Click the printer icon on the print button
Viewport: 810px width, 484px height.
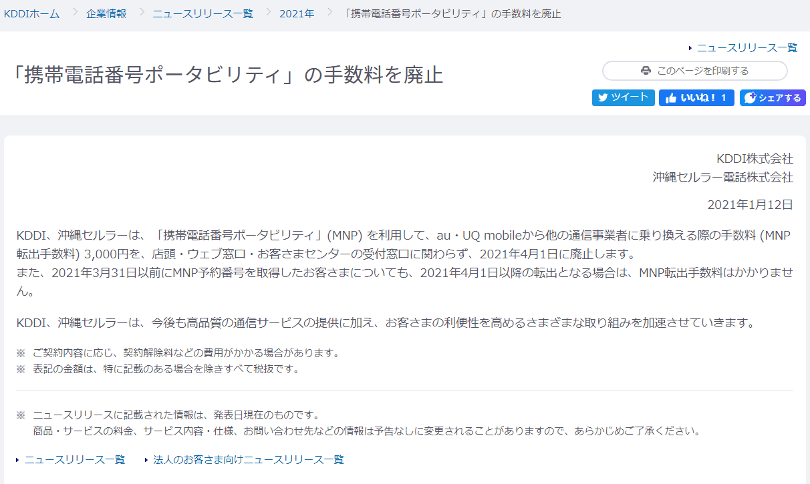click(646, 71)
